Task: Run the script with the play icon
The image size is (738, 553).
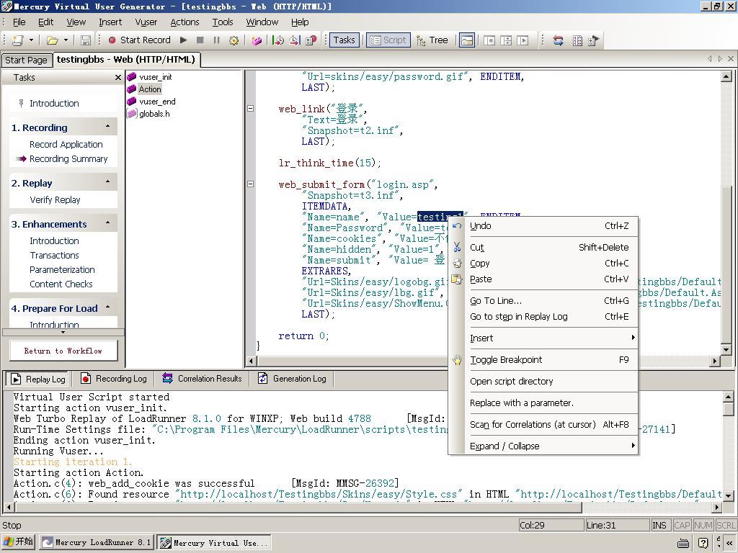Action: coord(184,40)
